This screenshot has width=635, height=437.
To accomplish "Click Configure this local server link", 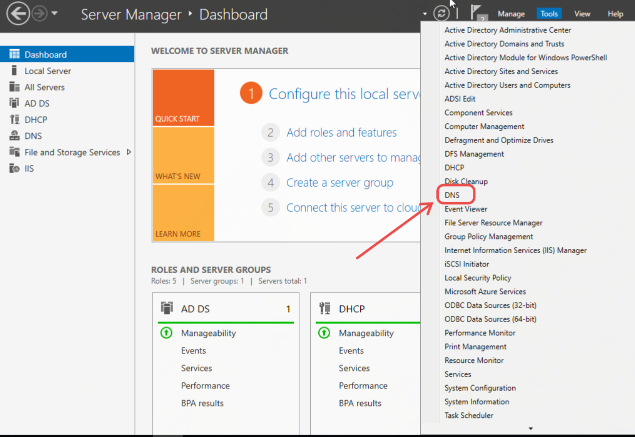I will [344, 94].
